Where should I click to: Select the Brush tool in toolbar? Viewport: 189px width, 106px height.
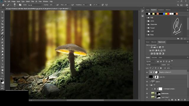click(2, 36)
